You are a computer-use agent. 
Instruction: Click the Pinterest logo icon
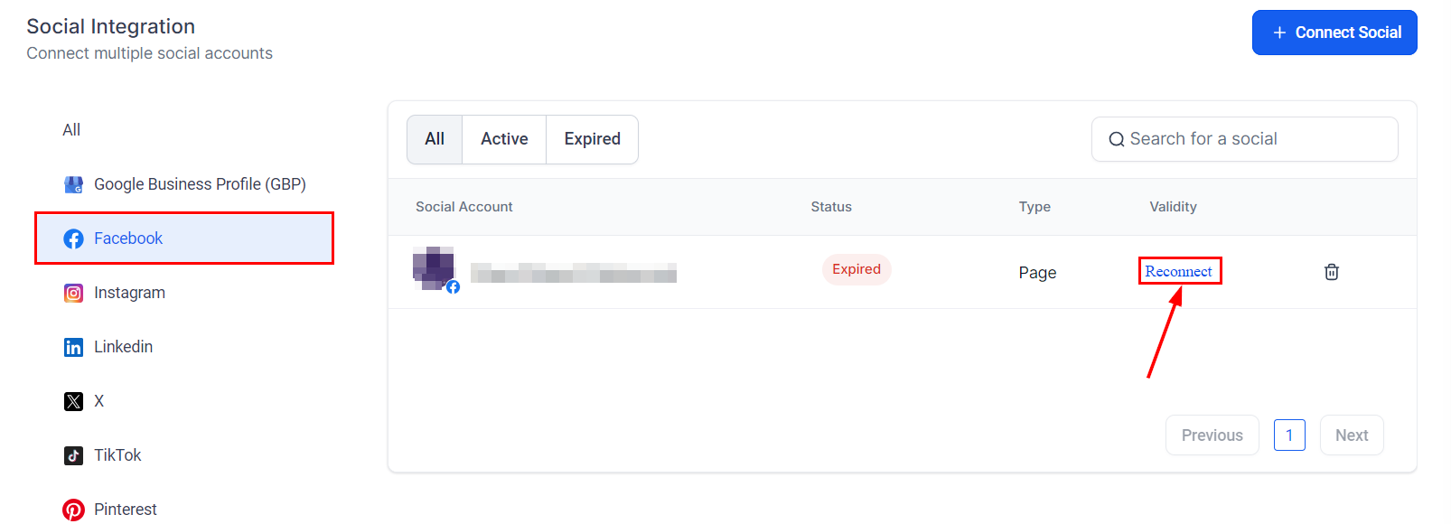(x=74, y=510)
